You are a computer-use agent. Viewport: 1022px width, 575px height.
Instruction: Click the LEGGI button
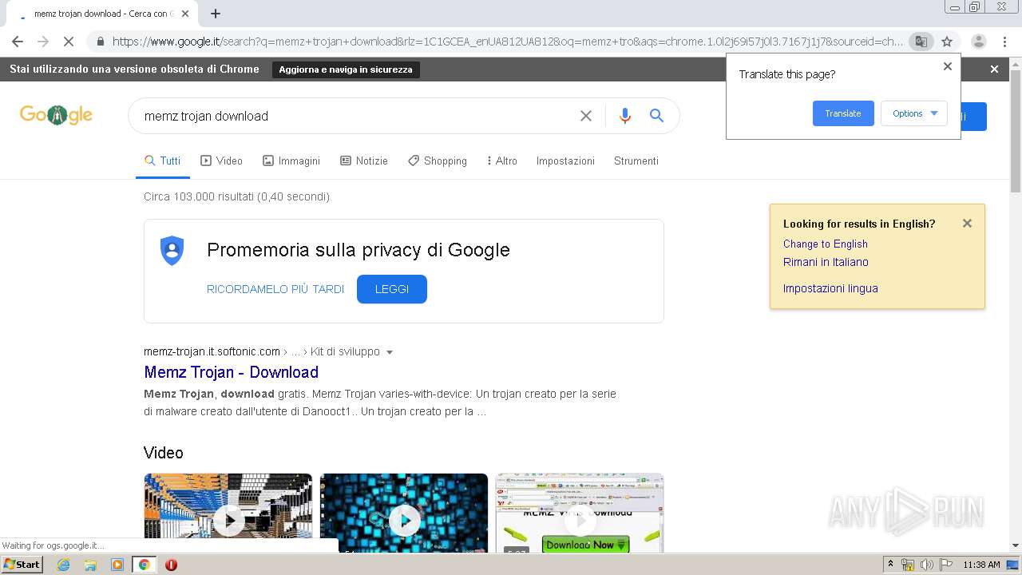392,289
